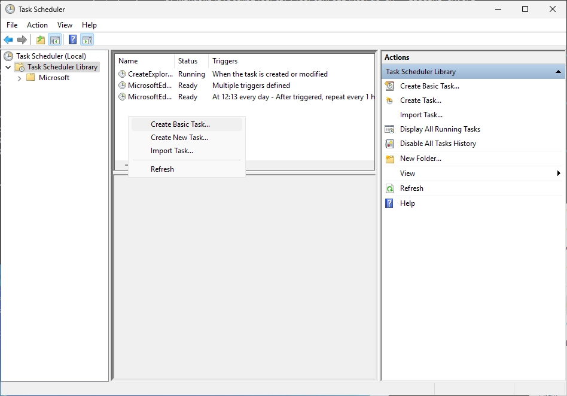567x396 pixels.
Task: Click the blue Help toolbar icon
Action: click(x=73, y=40)
